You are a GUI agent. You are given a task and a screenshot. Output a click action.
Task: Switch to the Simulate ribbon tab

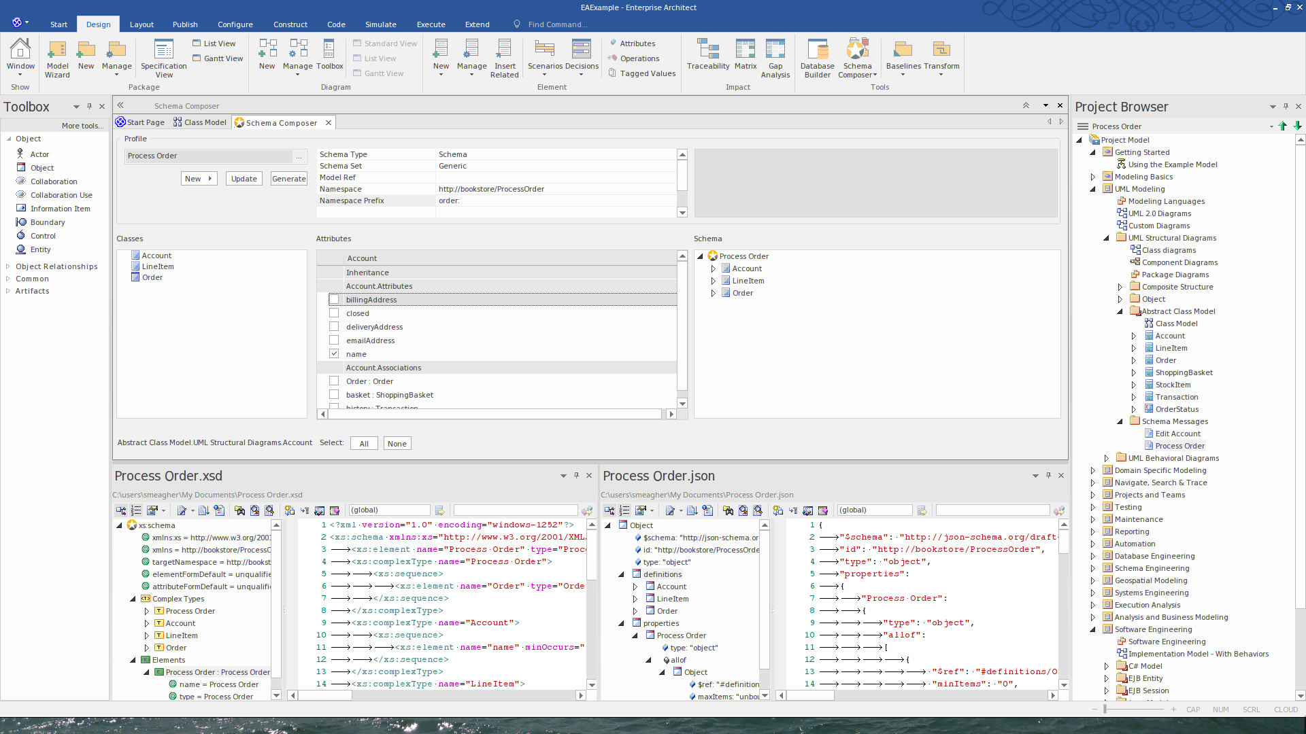pyautogui.click(x=380, y=24)
